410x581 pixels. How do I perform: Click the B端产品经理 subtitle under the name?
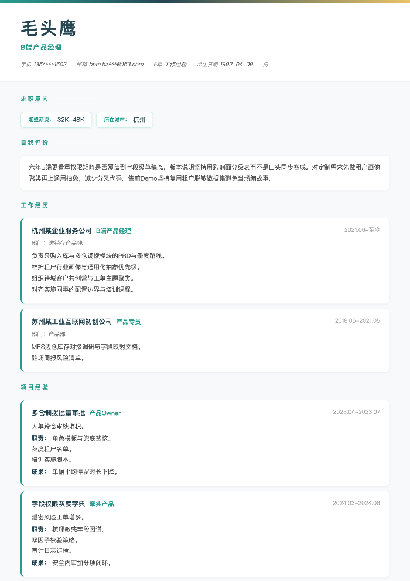41,48
